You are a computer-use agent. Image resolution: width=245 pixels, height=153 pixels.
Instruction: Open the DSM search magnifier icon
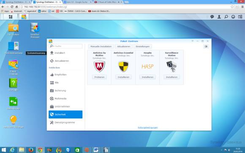point(226,17)
